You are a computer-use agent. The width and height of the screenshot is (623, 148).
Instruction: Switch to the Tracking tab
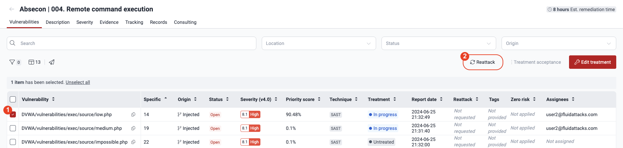134,22
